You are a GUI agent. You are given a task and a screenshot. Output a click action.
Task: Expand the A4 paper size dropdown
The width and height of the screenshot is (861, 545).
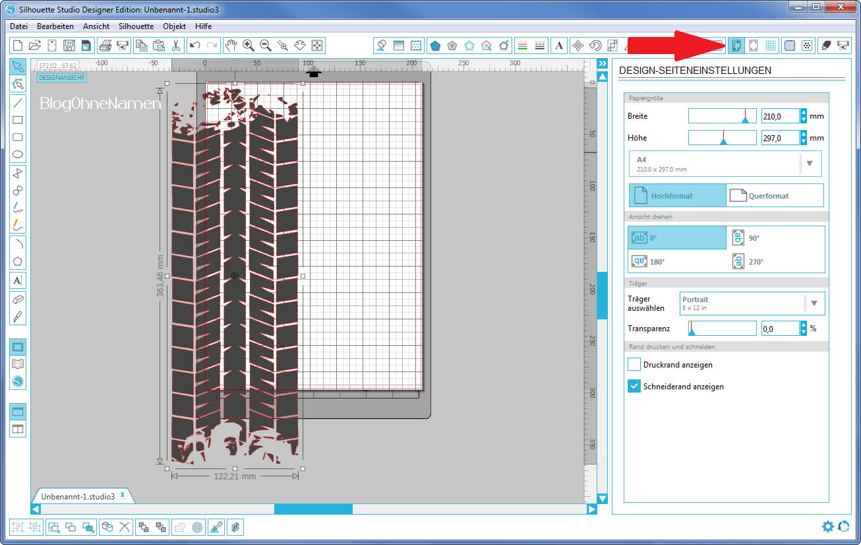tap(810, 163)
